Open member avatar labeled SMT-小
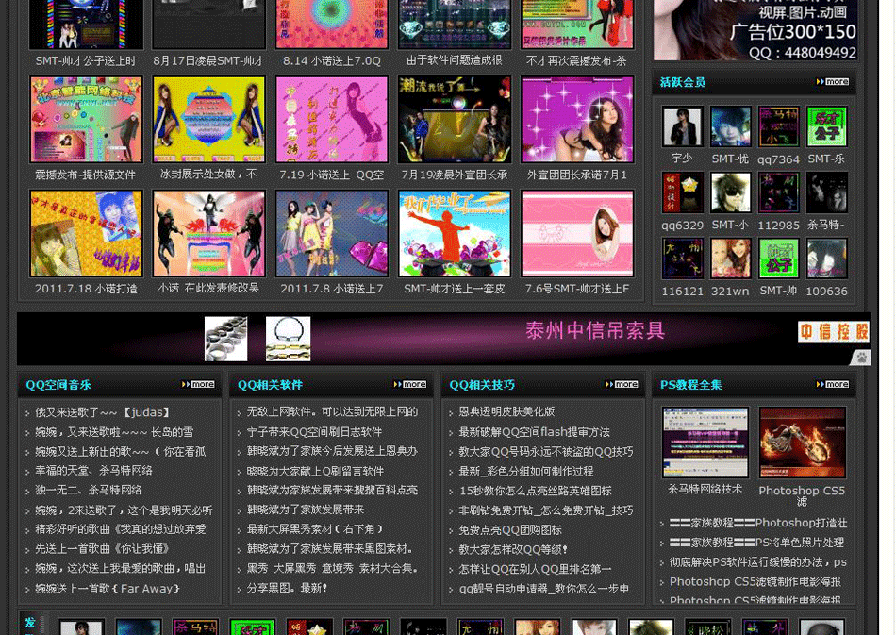This screenshot has width=896, height=635. click(730, 192)
